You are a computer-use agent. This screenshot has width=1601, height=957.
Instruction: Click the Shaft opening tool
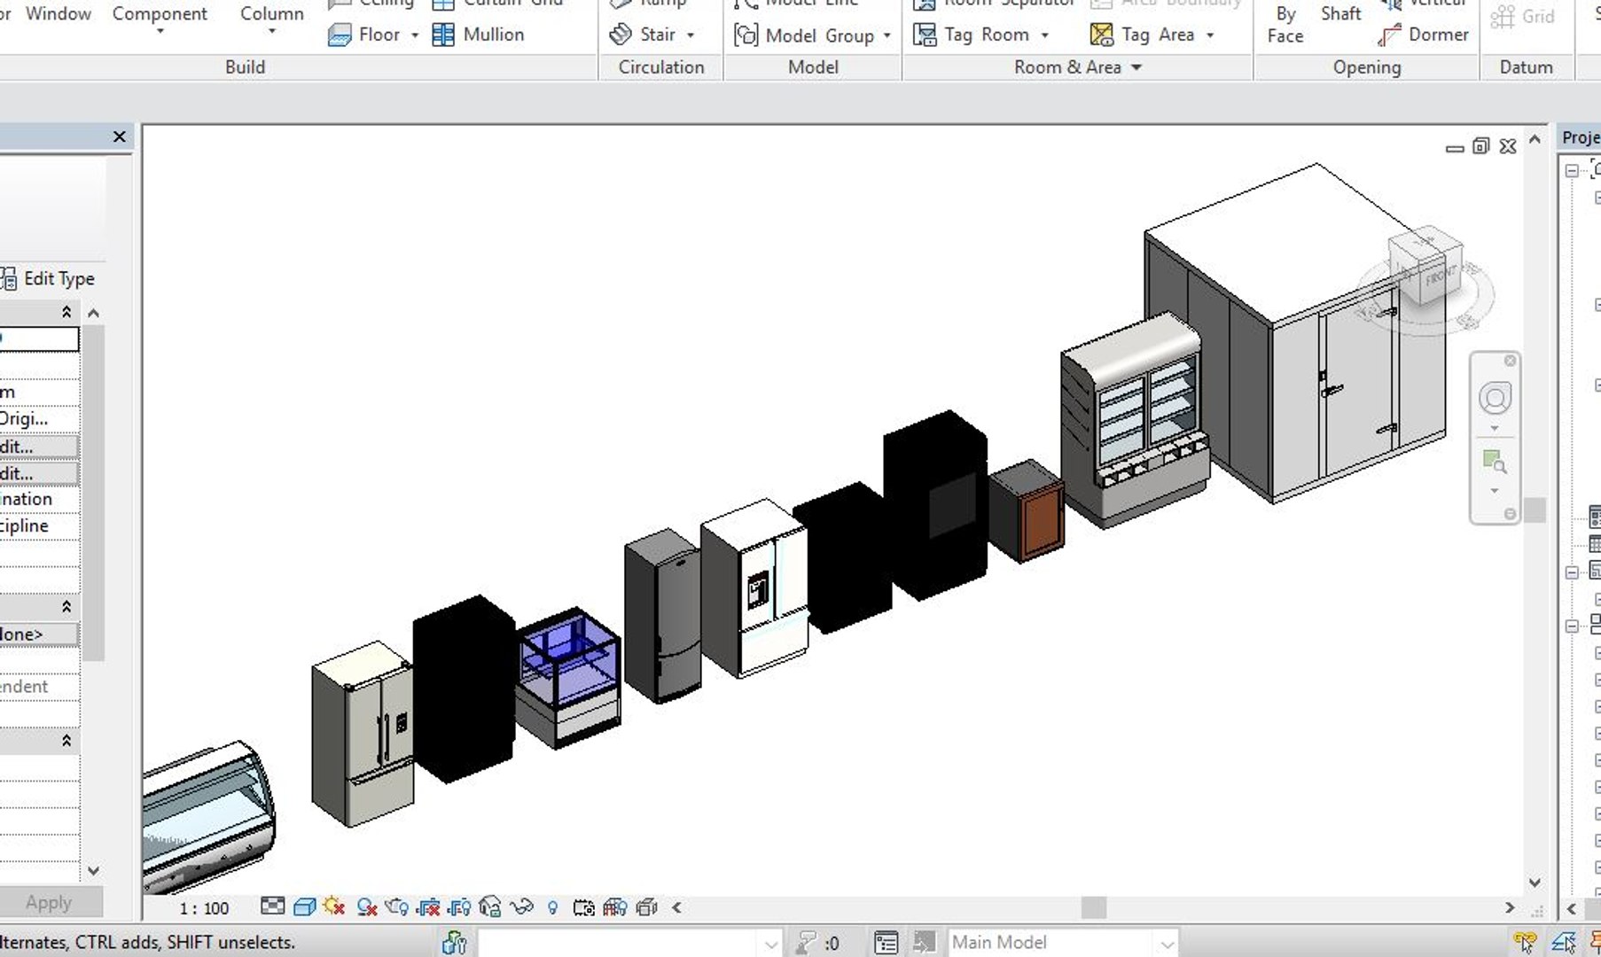tap(1340, 15)
